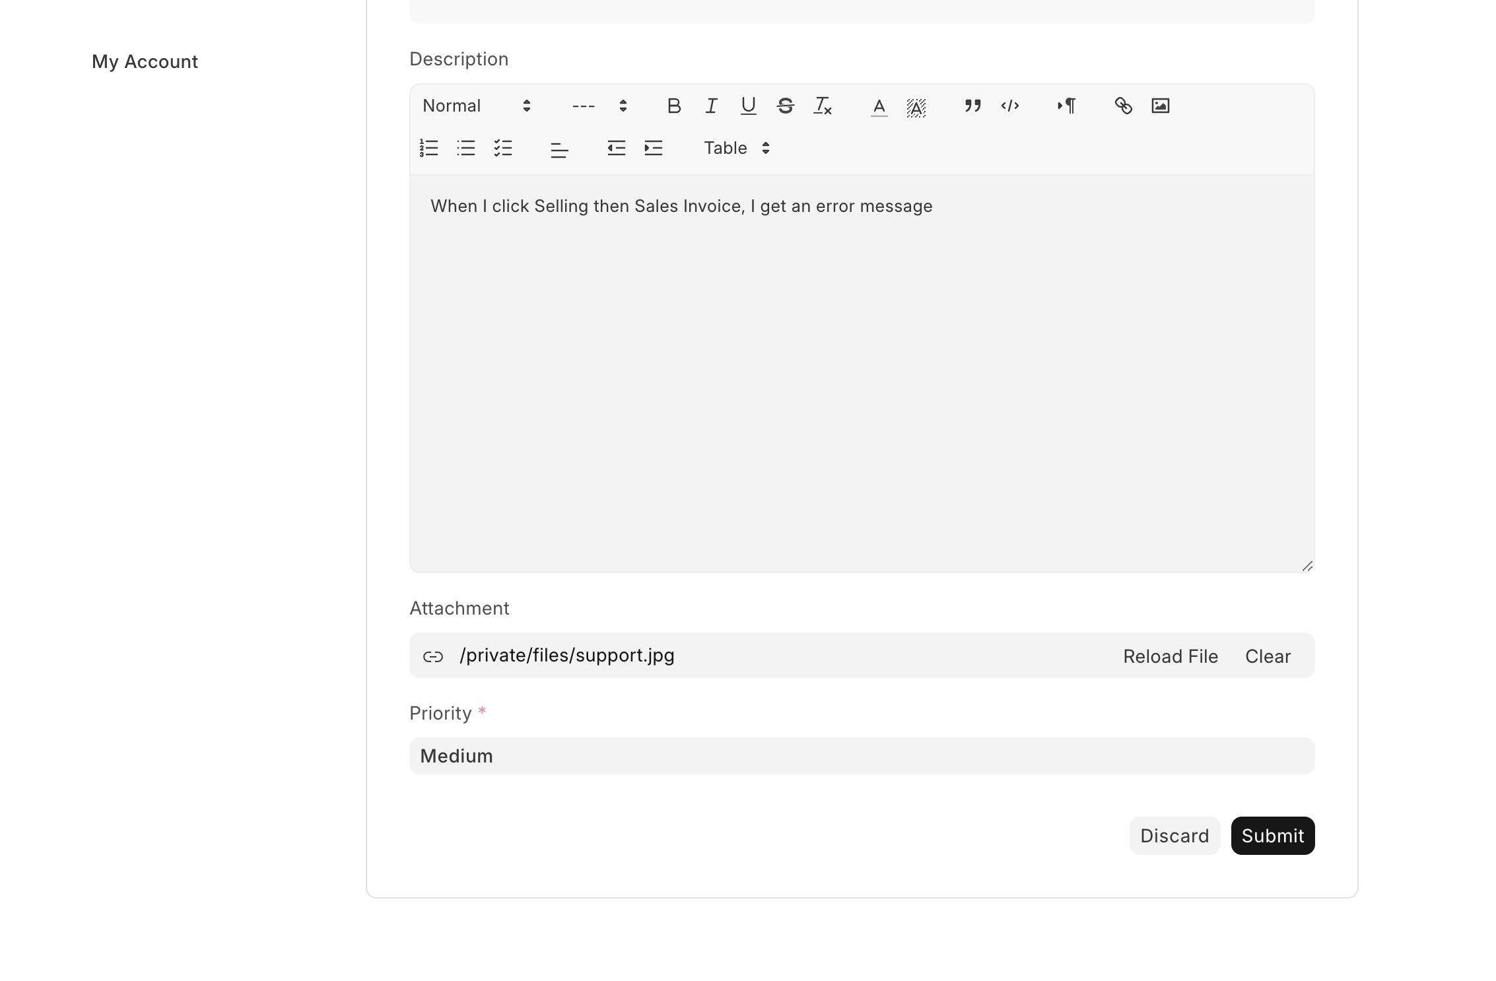Image resolution: width=1496 pixels, height=981 pixels.
Task: Open the Priority select showing Medium
Action: tap(862, 756)
